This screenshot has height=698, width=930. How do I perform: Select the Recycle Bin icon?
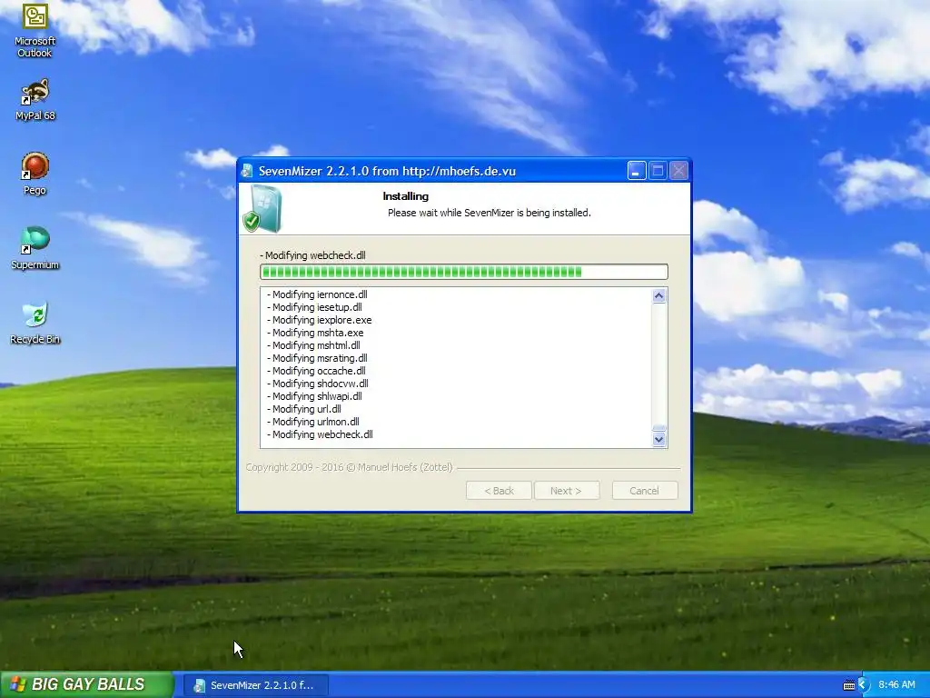coord(35,324)
